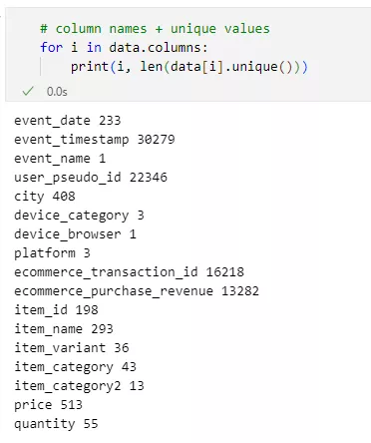Click the green execution success checkmark
This screenshot has height=443, width=371.
pos(28,91)
